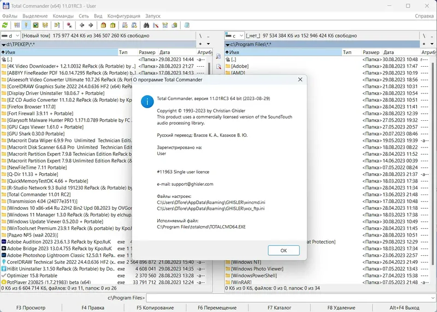Click OK in the About dialog
The image size is (437, 312).
(x=284, y=250)
